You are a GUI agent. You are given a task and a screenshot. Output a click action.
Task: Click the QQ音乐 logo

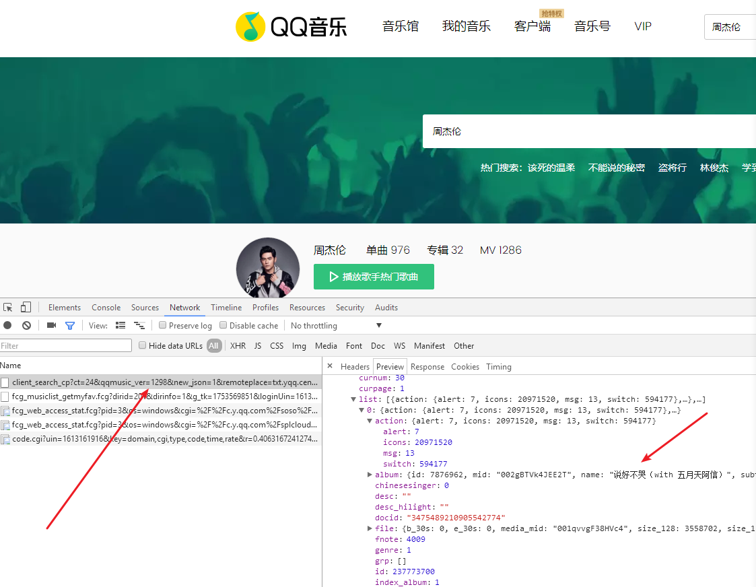coord(291,26)
